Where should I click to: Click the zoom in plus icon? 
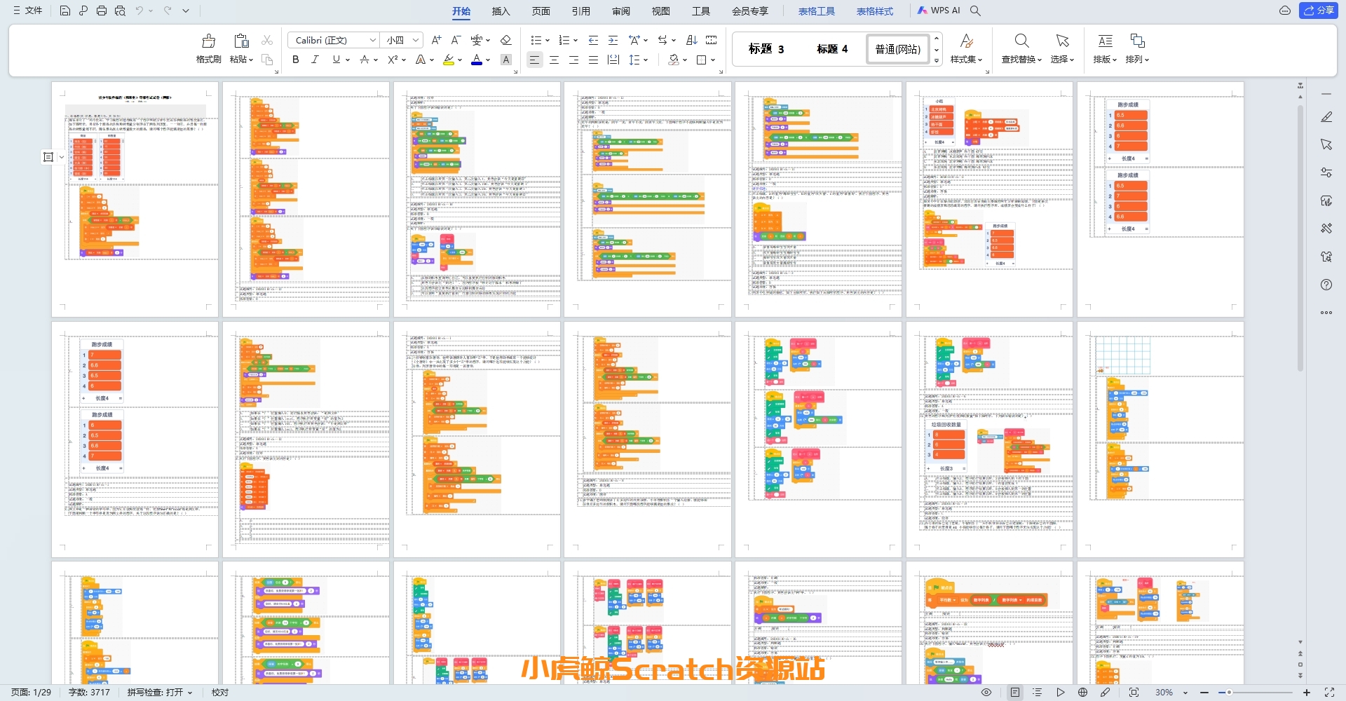[x=1307, y=693]
